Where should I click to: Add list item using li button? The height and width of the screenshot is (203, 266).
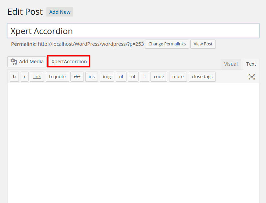coord(144,76)
